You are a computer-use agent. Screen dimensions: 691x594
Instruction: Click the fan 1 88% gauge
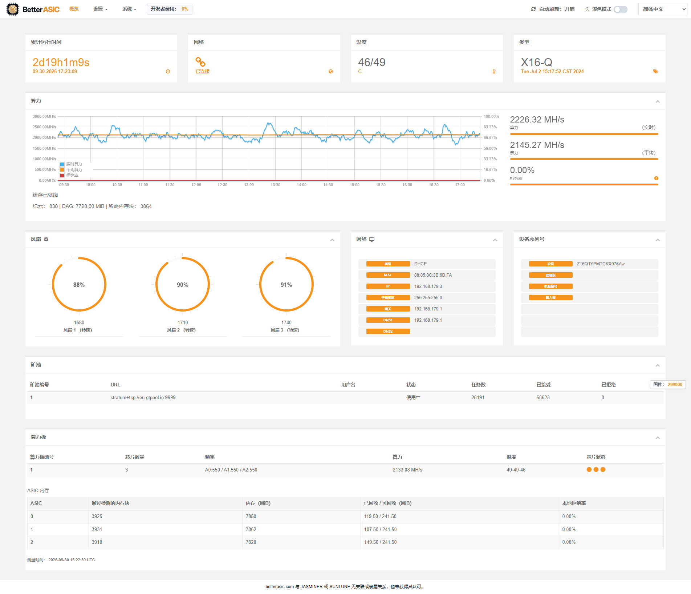pos(79,284)
